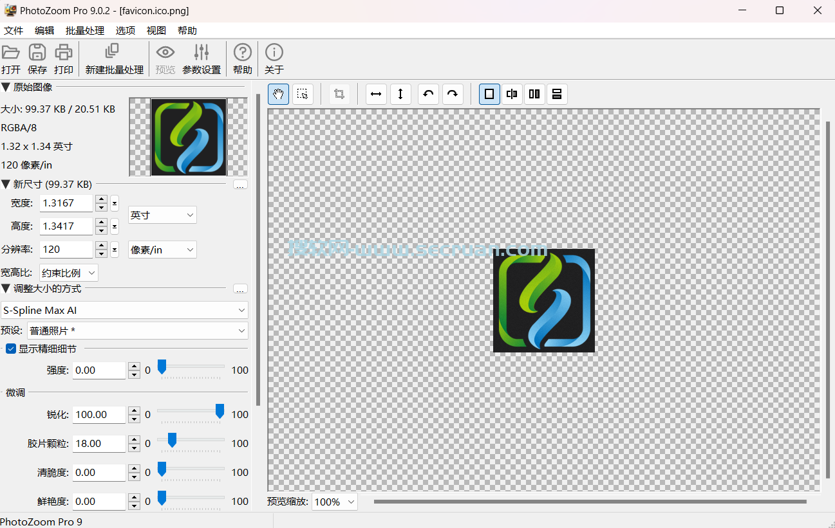Rotate image clockwise

(453, 94)
